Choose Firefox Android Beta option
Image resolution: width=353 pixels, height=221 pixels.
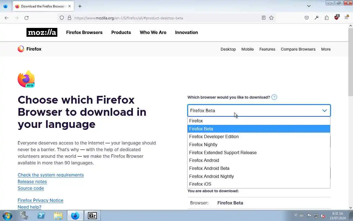(x=259, y=168)
